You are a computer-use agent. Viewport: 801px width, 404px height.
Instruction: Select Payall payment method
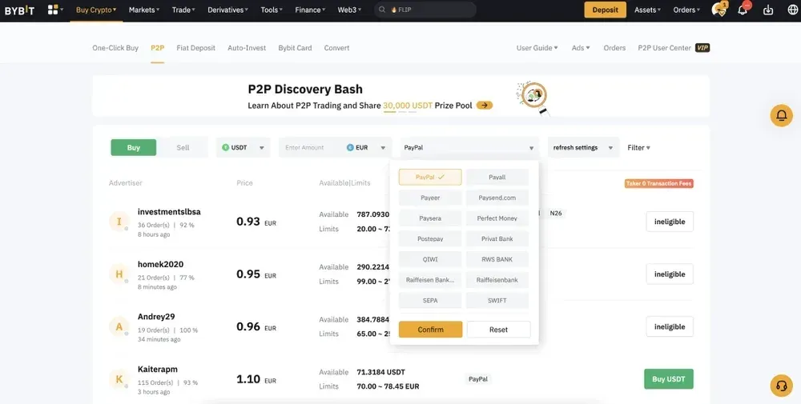(497, 177)
